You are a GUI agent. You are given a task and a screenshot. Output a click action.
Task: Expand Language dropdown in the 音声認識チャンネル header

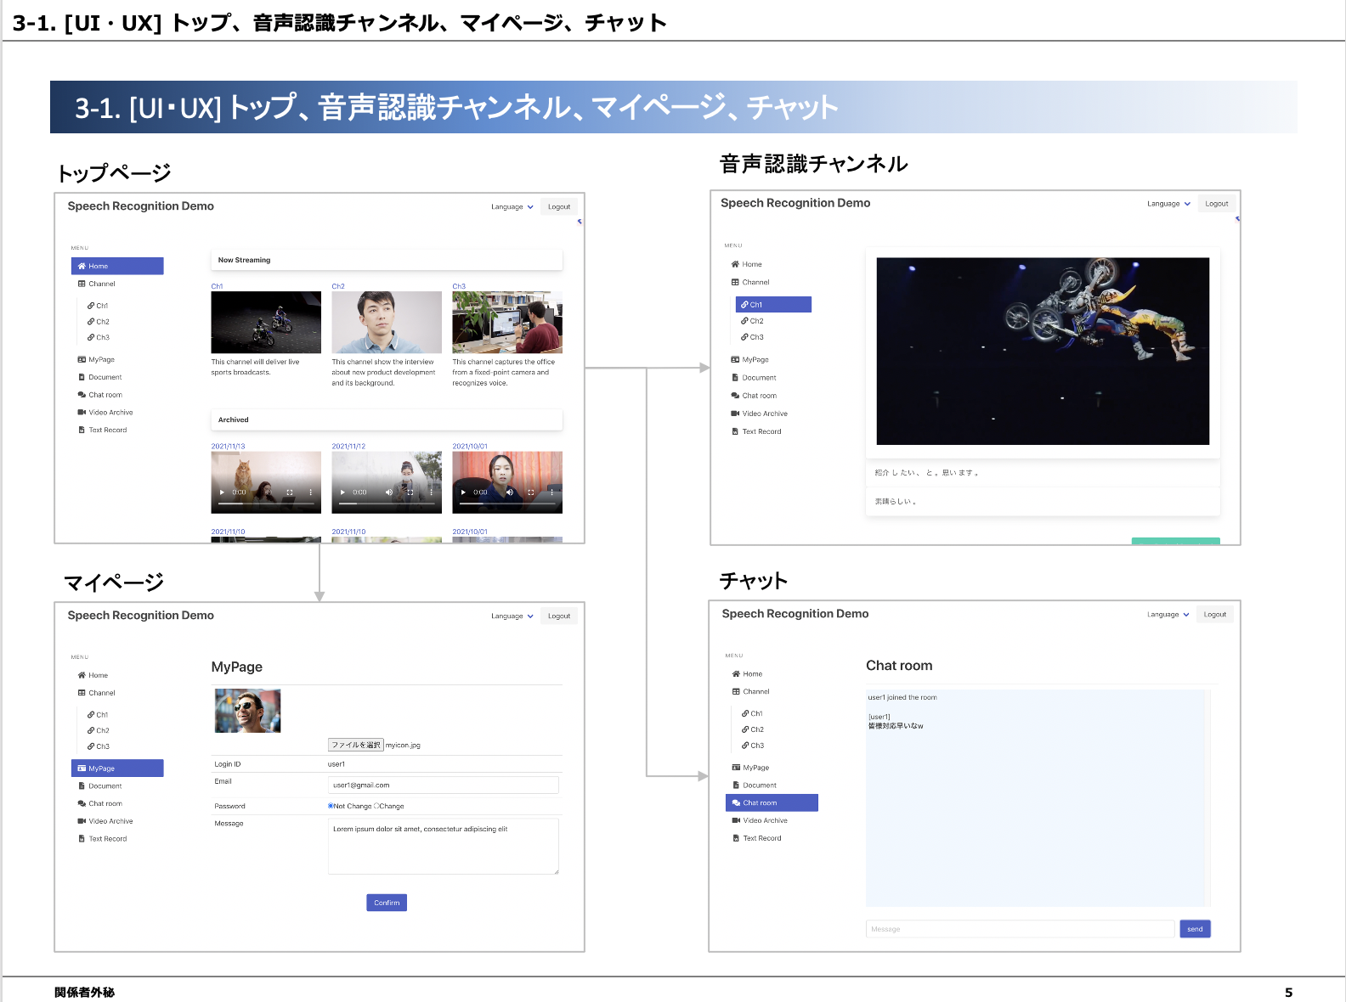[x=1168, y=204]
